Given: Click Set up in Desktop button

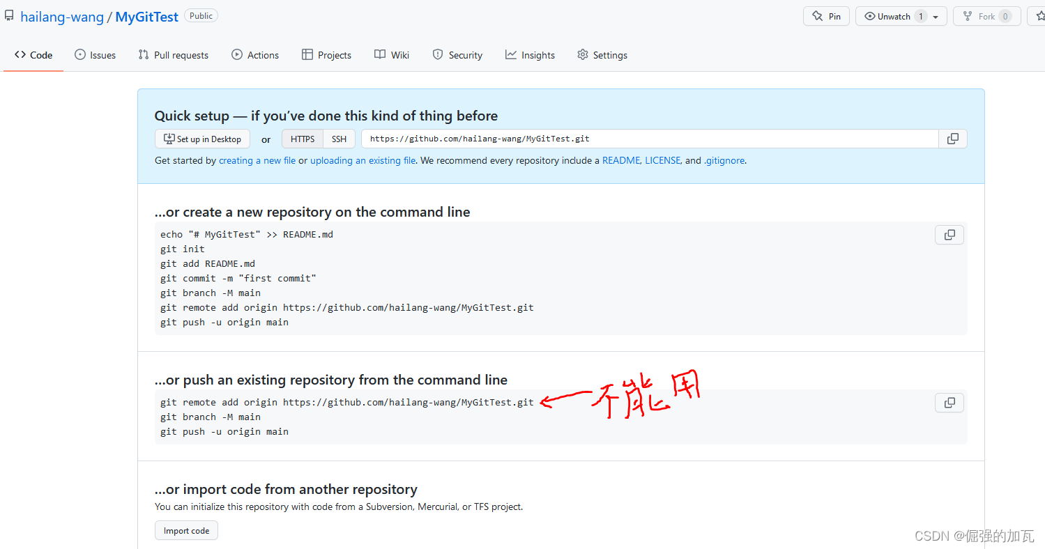Looking at the screenshot, I should pos(202,139).
